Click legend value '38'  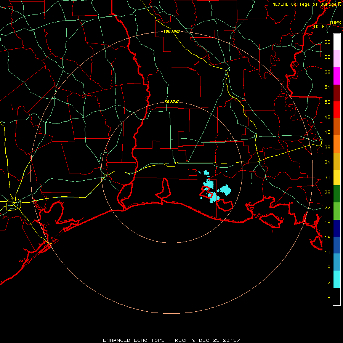point(327,147)
